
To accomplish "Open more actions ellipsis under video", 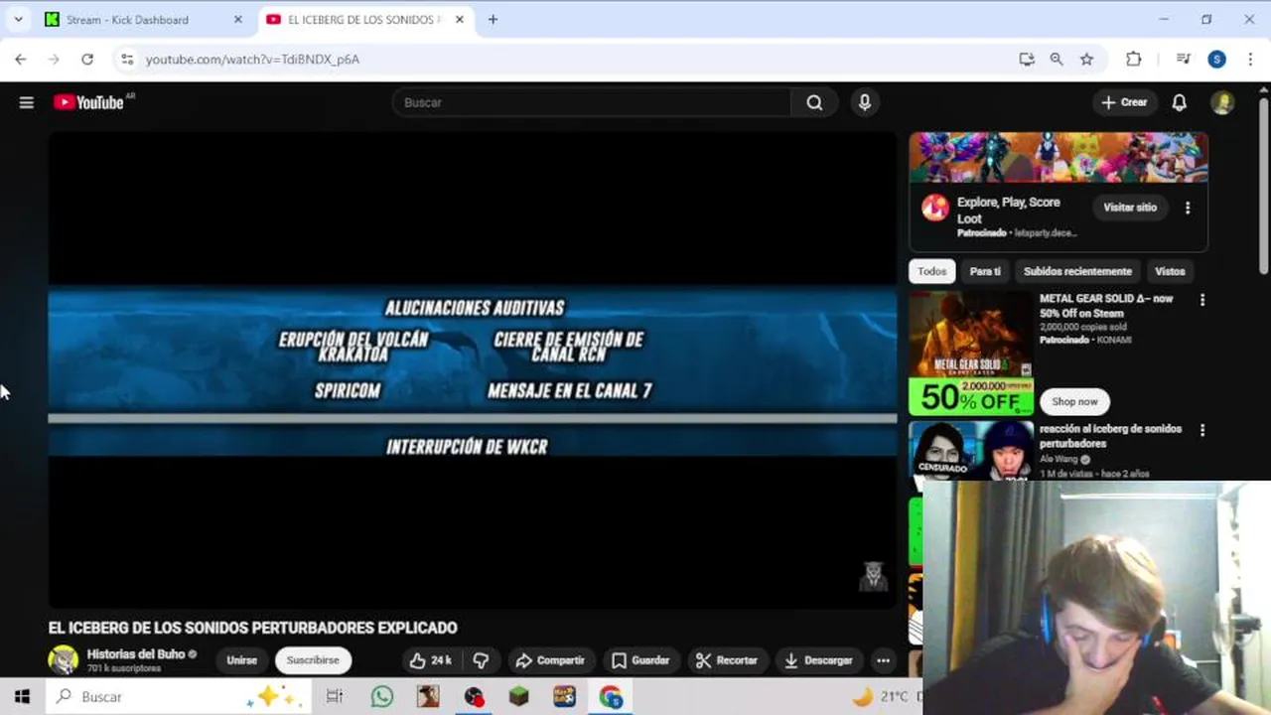I will (883, 660).
